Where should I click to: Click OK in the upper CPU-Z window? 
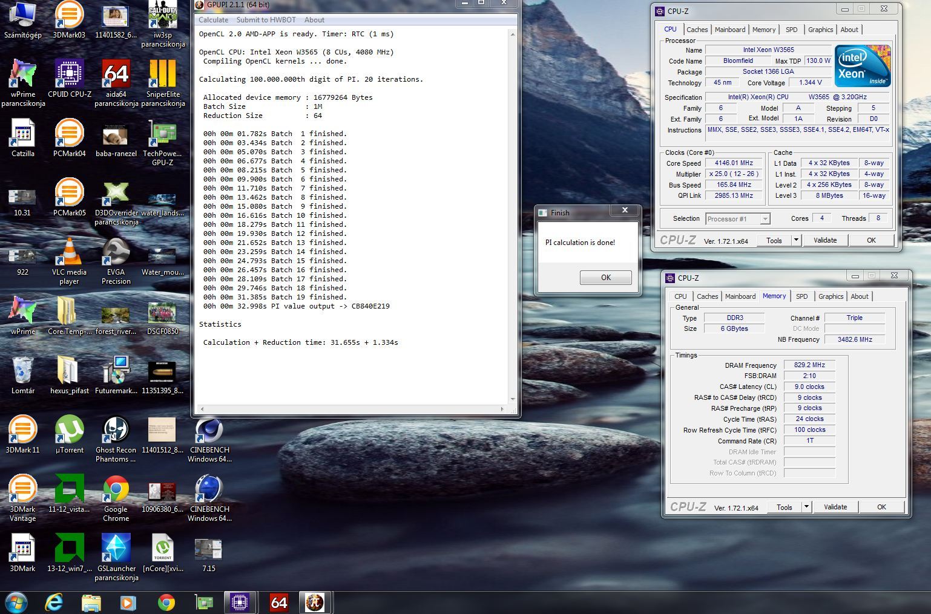[871, 240]
